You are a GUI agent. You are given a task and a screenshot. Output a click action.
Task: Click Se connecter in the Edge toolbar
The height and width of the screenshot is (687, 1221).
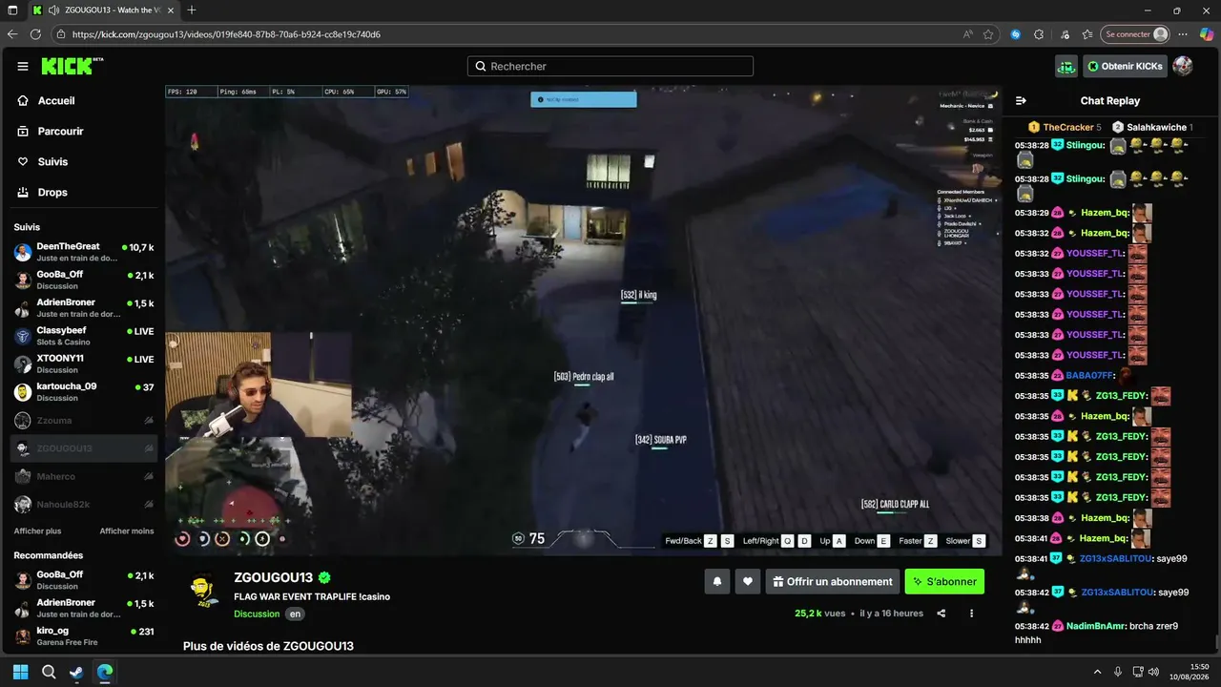pyautogui.click(x=1135, y=34)
